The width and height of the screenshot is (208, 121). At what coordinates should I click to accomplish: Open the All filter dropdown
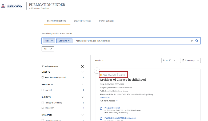[x=48, y=49]
